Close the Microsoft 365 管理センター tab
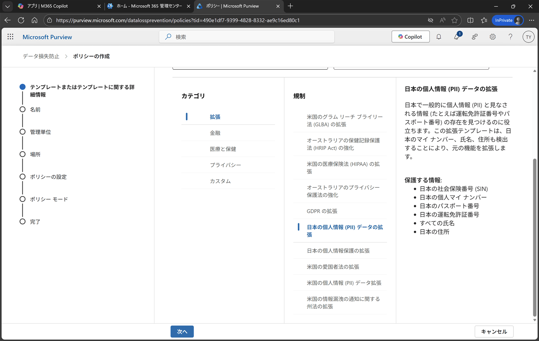The width and height of the screenshot is (539, 341). [x=188, y=6]
